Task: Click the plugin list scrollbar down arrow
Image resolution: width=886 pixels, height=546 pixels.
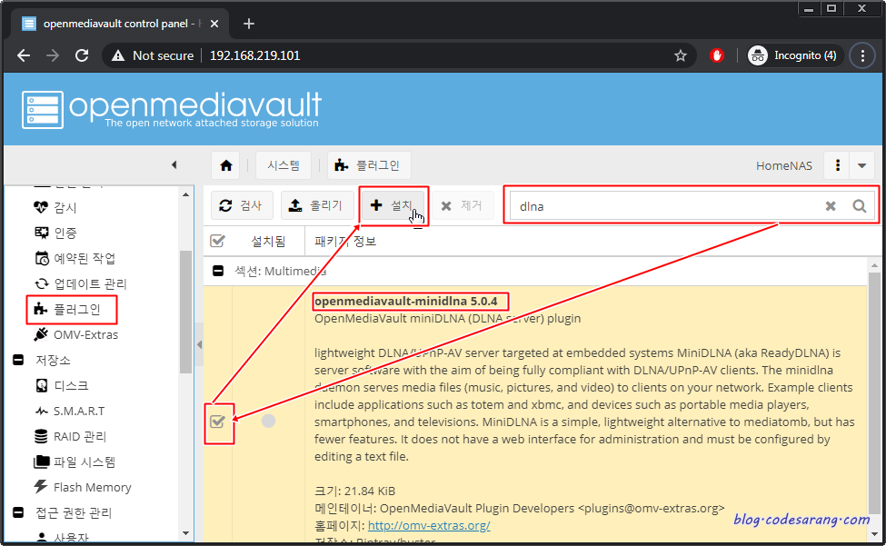Action: point(875,534)
